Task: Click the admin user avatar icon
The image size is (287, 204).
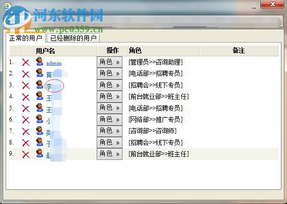Action: coord(40,62)
